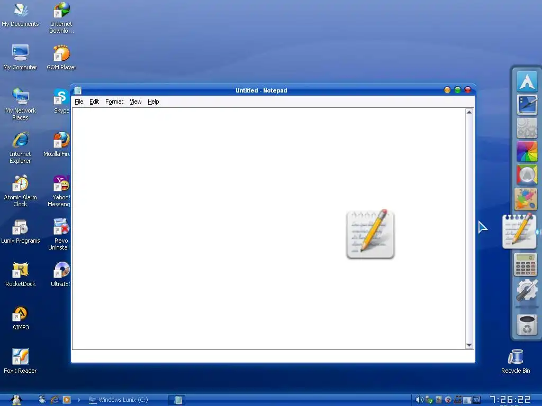The image size is (542, 406).
Task: Click the show desktop quick launch icon
Action: [x=42, y=400]
